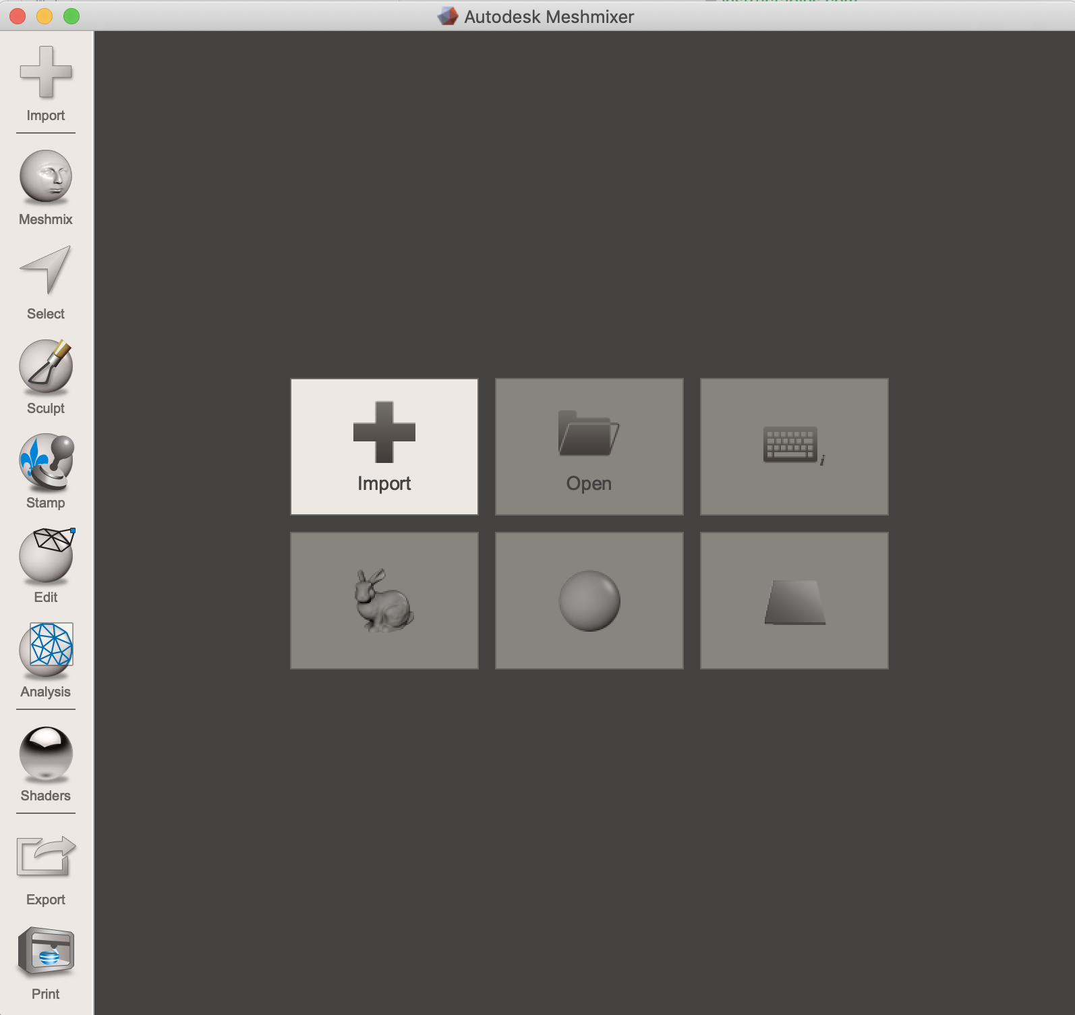
Task: Activate the Select arrow tool
Action: click(46, 282)
